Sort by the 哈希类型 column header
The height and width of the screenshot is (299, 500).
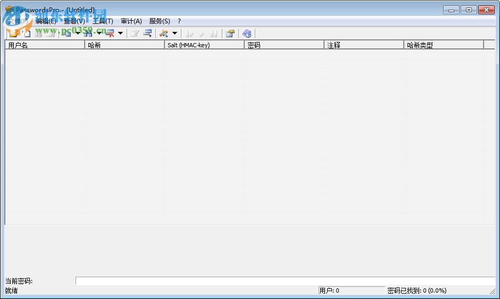pyautogui.click(x=444, y=45)
